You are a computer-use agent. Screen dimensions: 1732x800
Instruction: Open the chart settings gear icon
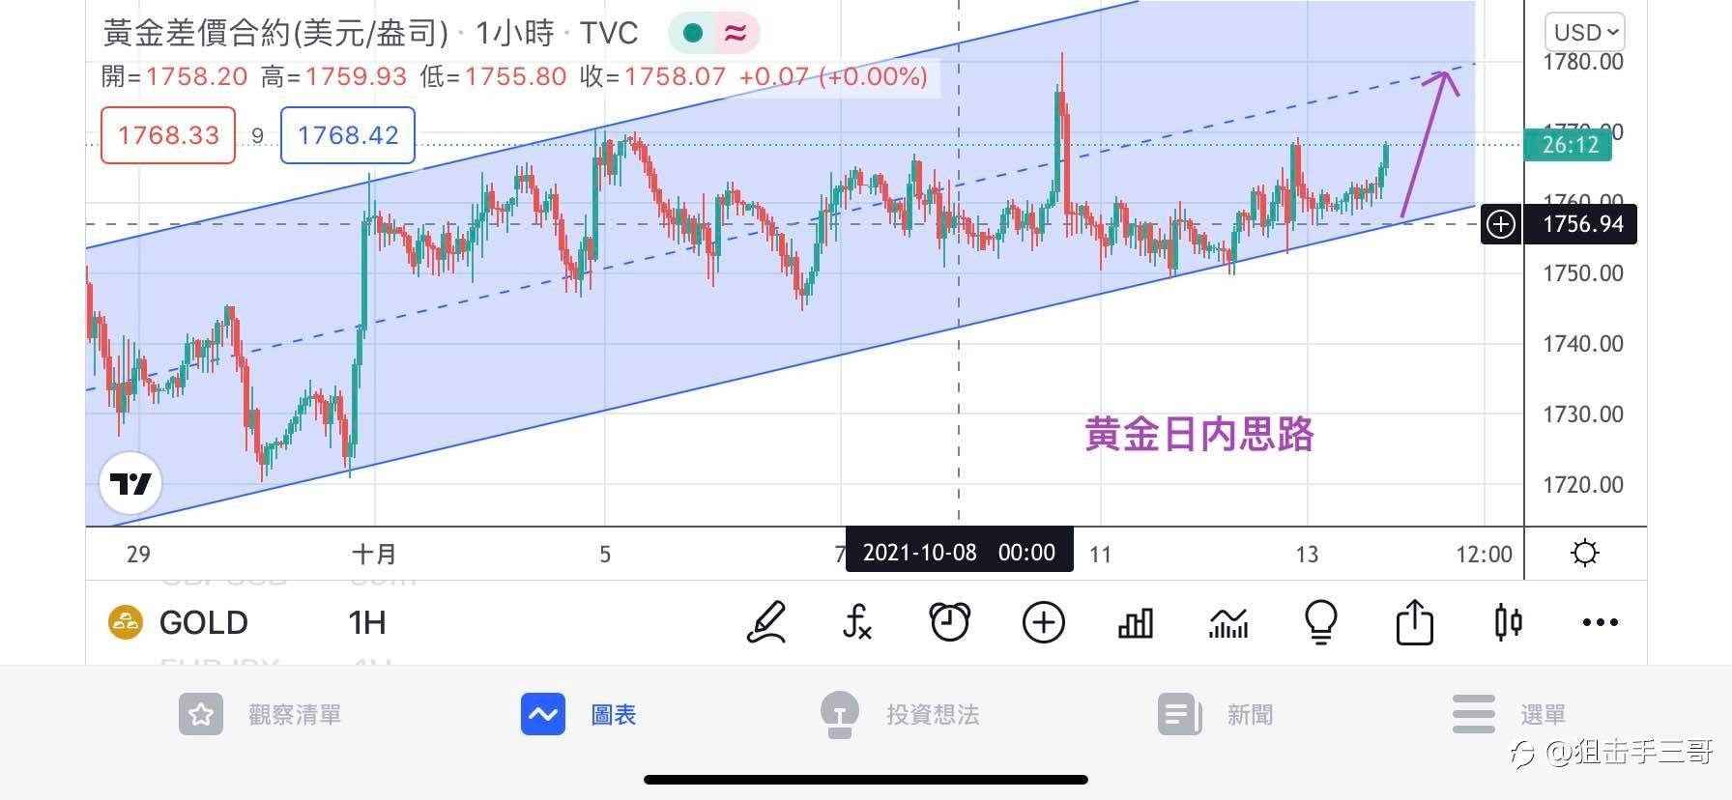[1585, 554]
